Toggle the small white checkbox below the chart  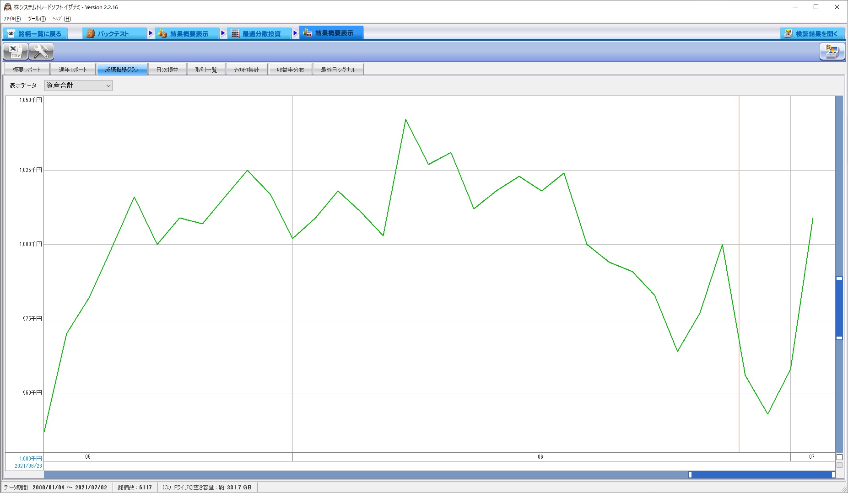[x=839, y=457]
